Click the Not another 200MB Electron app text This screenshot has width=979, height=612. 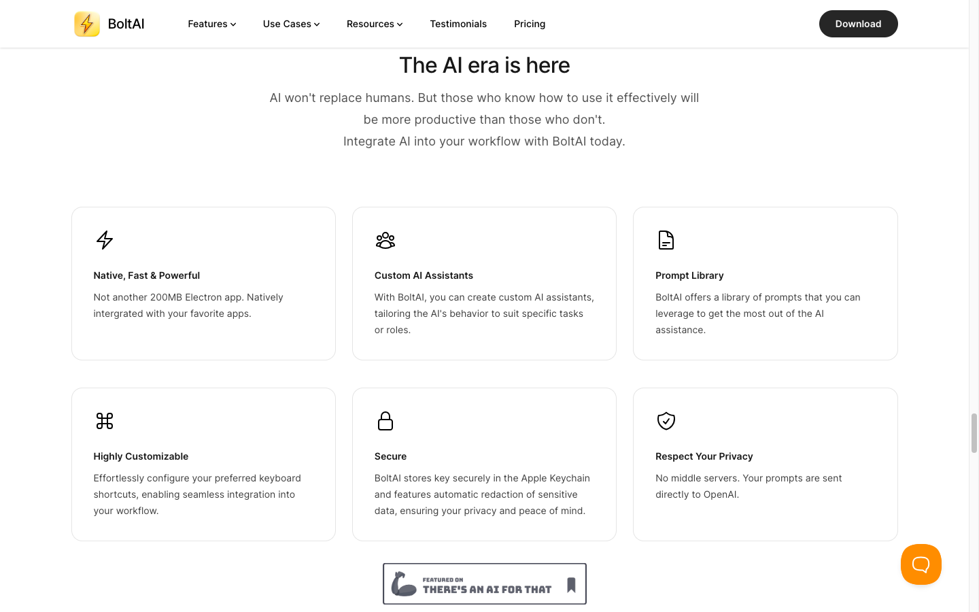188,305
